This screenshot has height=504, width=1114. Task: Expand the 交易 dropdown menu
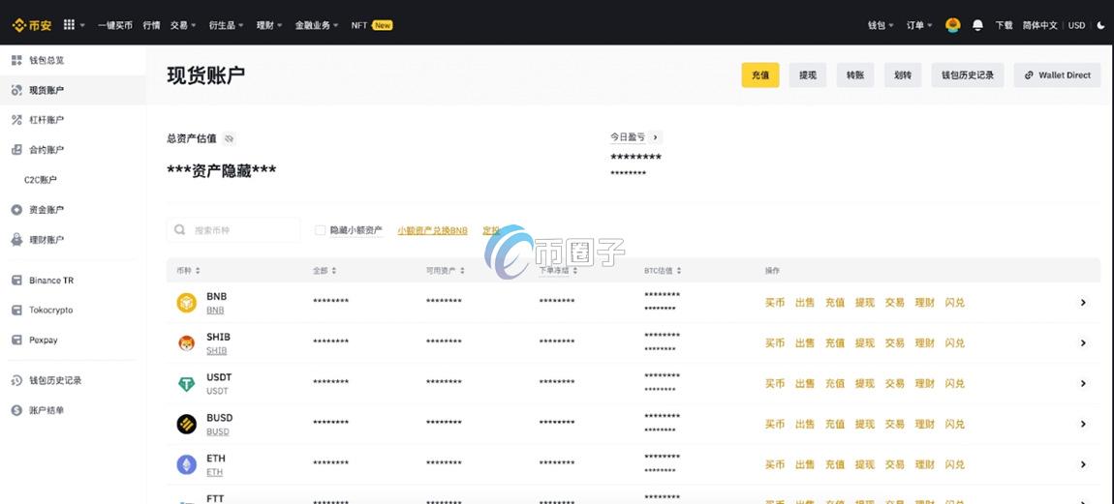click(x=183, y=25)
